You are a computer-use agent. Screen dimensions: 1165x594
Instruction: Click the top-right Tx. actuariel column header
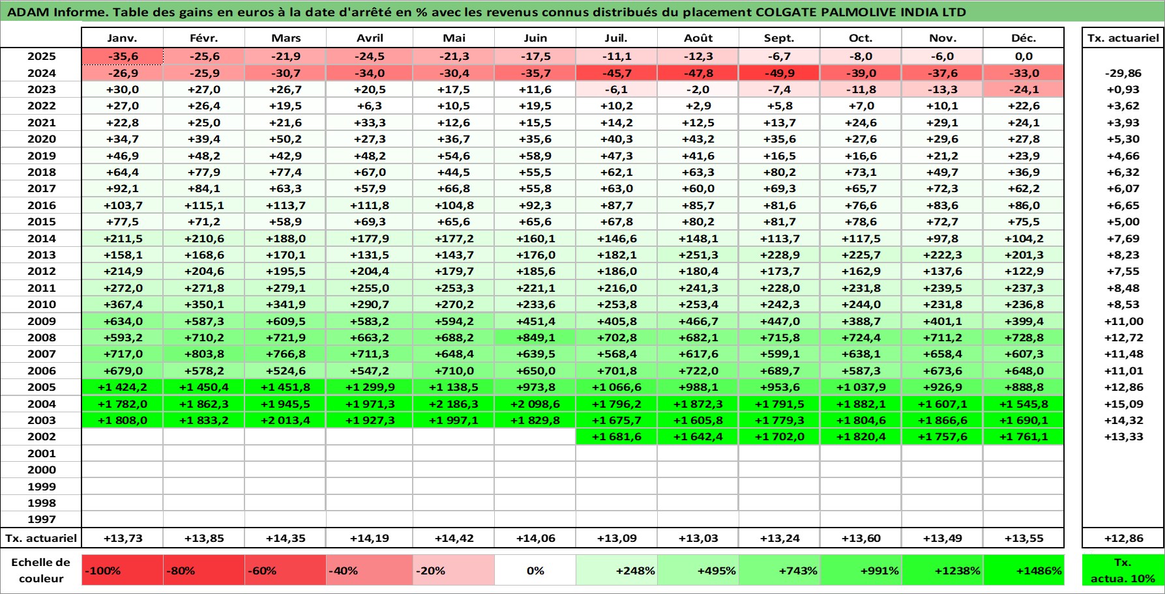click(1123, 38)
